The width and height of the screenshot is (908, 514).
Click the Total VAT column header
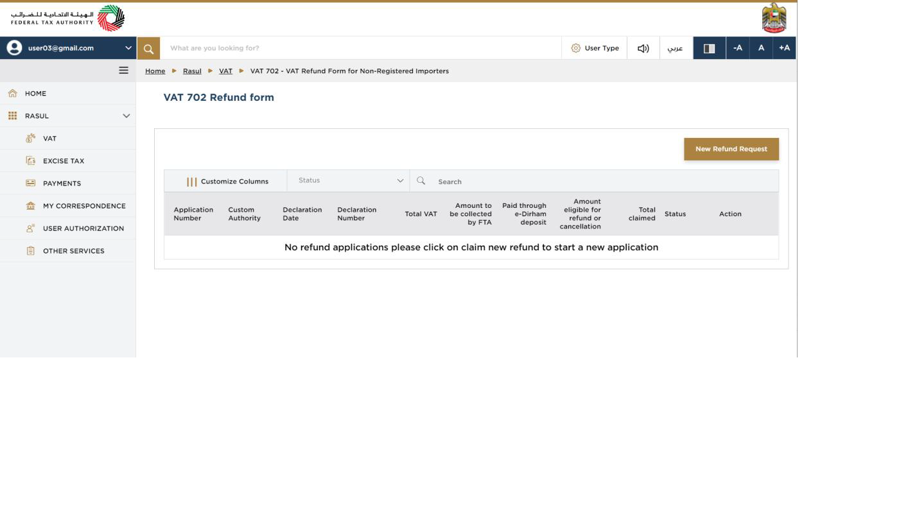click(421, 214)
